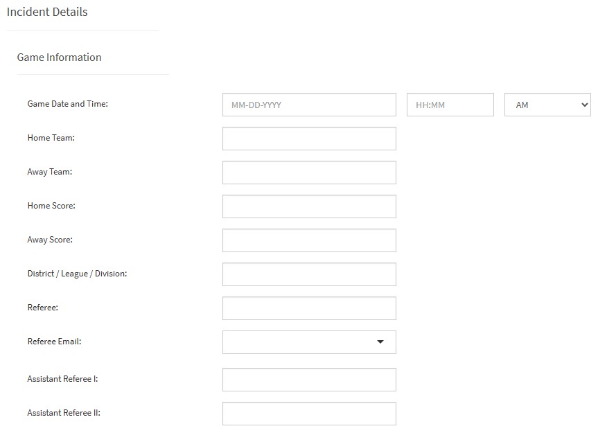The height and width of the screenshot is (433, 598).
Task: Click the Game Information heading
Action: (59, 58)
